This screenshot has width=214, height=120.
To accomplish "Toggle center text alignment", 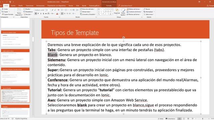I will click(x=65, y=14).
